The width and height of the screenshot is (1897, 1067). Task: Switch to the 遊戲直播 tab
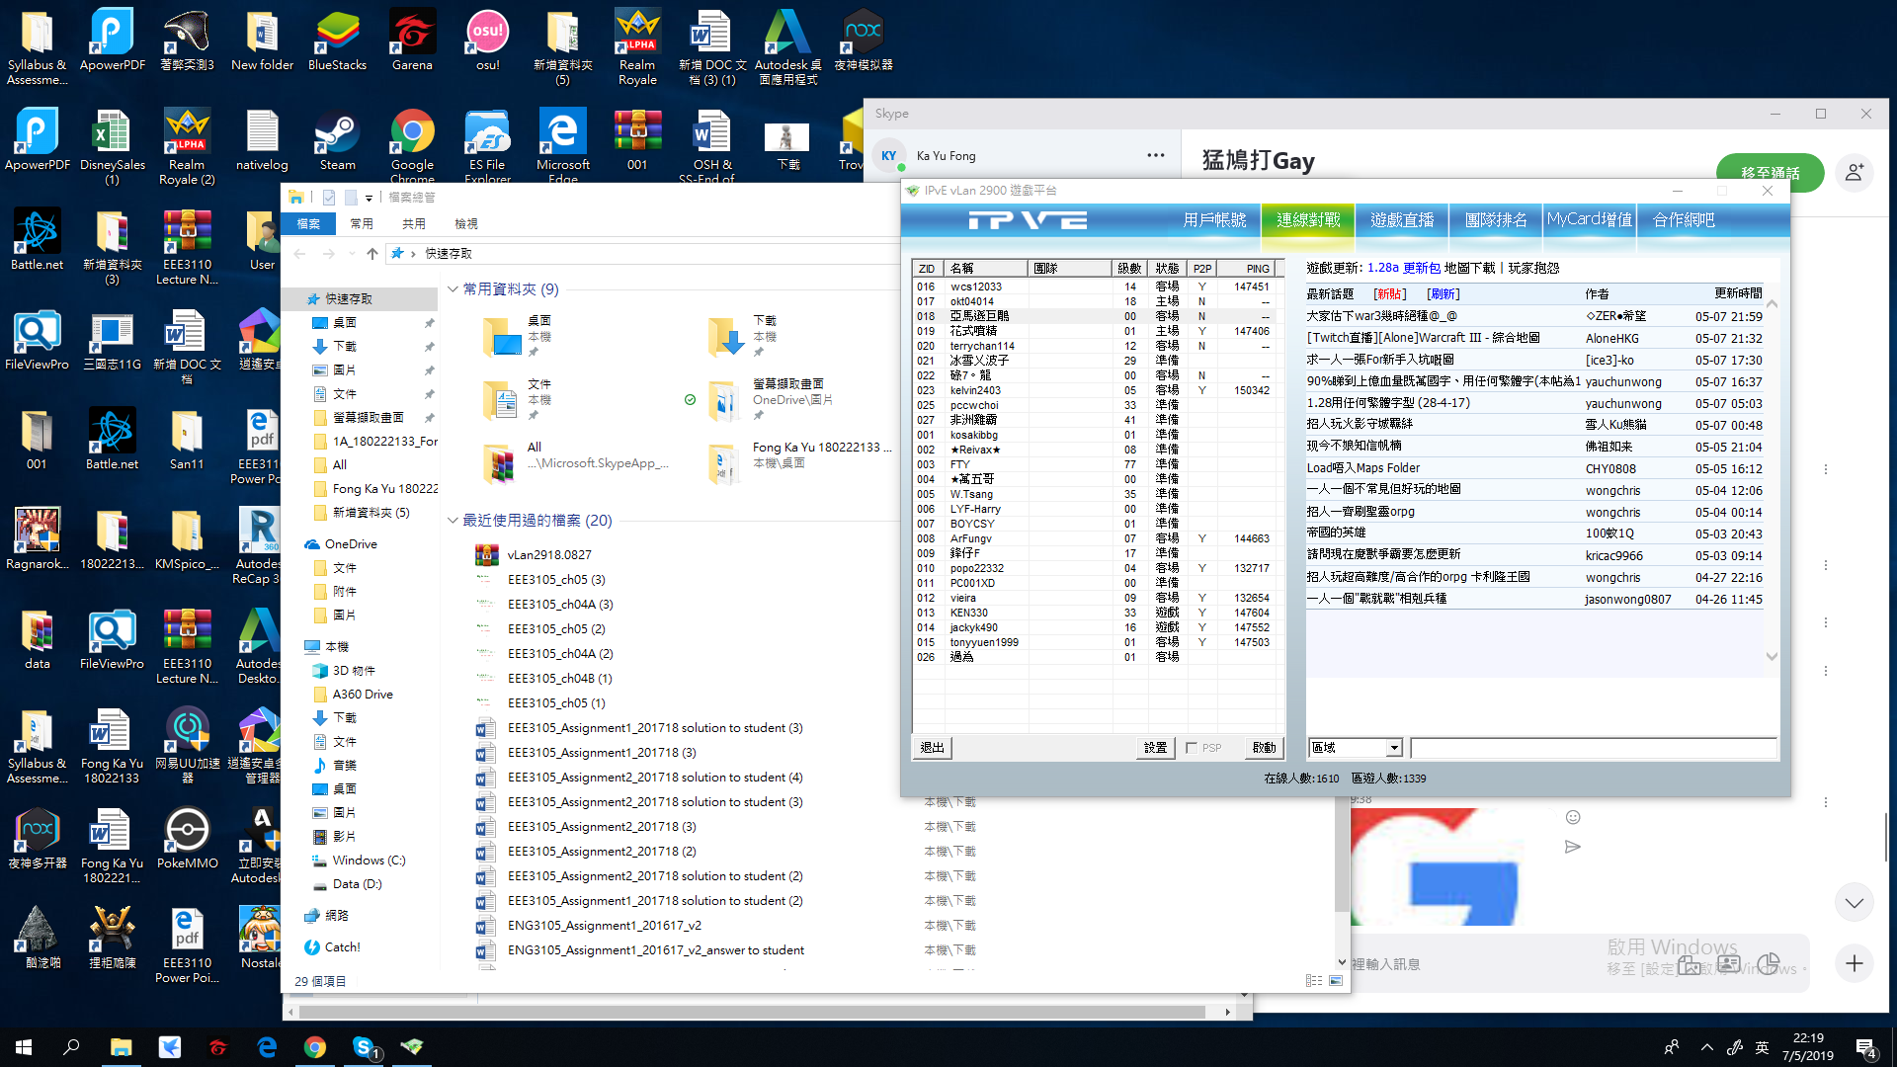point(1401,219)
